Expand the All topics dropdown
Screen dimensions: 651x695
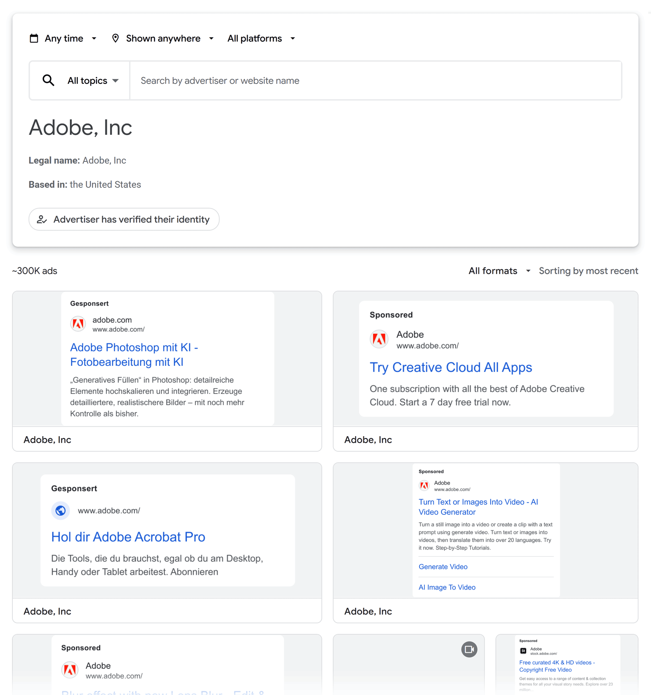93,81
